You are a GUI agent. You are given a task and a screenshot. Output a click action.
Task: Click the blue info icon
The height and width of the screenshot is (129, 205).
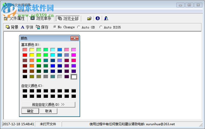[98, 18]
